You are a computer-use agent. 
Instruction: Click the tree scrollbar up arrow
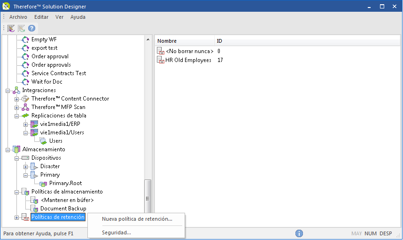pyautogui.click(x=148, y=39)
